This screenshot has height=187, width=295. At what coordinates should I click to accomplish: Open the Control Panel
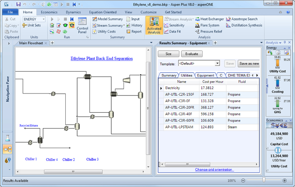click(82, 26)
